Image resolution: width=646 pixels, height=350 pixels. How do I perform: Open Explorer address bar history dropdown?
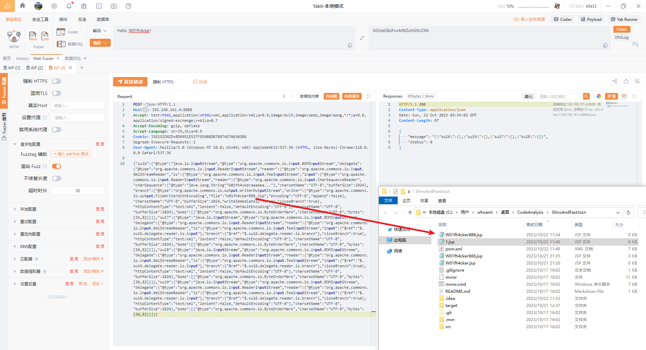coord(618,212)
